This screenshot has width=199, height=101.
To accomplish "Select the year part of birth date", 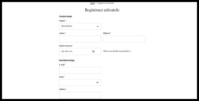I will [x=71, y=52].
